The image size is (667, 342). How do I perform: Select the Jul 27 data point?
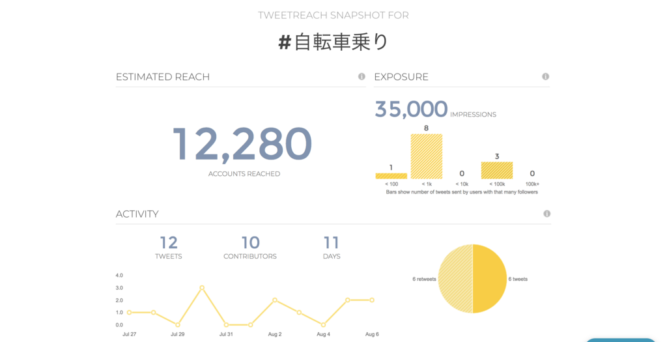click(x=130, y=313)
